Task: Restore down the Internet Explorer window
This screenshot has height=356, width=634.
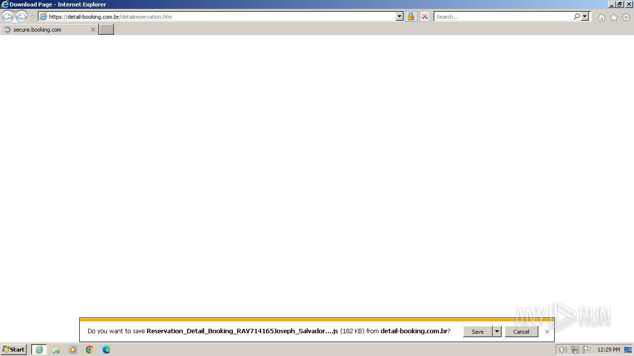Action: [620, 4]
